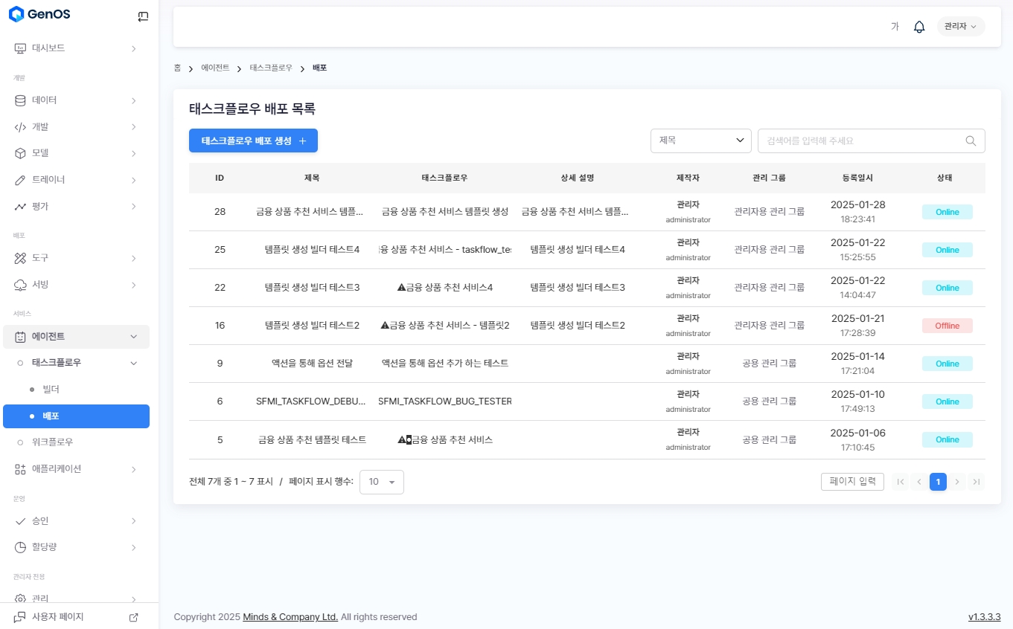This screenshot has width=1013, height=629.
Task: Open the rows-per-page dropdown showing 10
Action: 381,482
